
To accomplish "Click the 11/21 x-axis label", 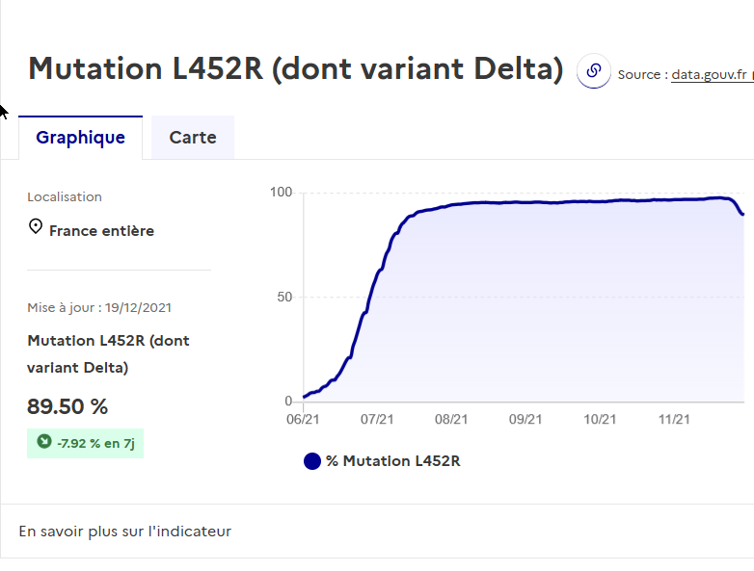I will [x=674, y=420].
